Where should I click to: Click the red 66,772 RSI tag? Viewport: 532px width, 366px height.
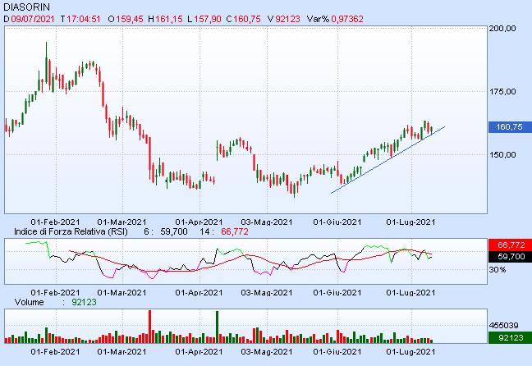[x=510, y=245]
